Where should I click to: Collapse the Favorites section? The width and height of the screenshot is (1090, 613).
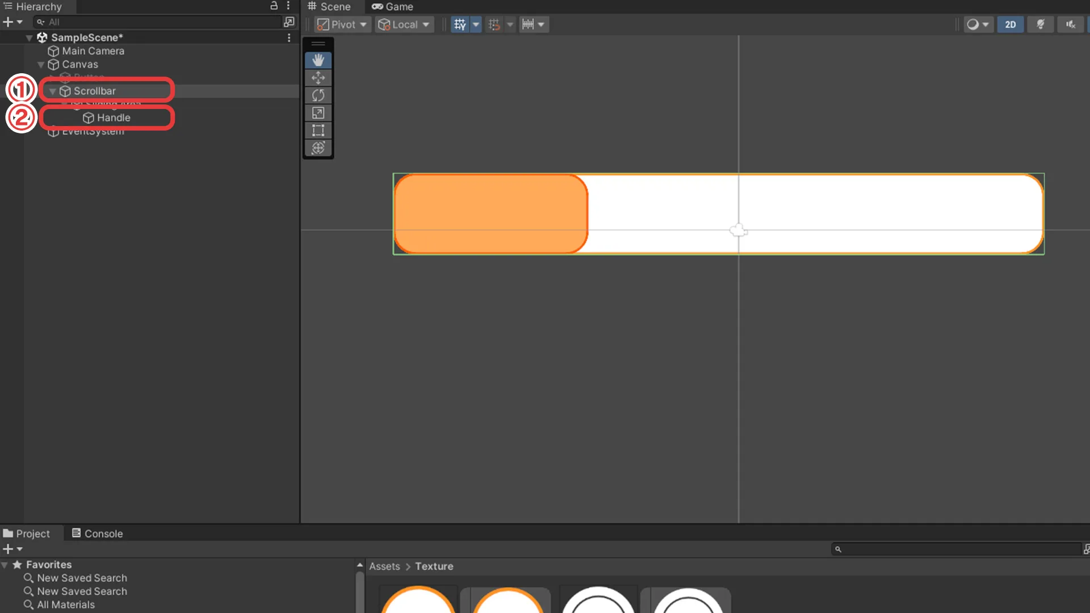tap(5, 565)
